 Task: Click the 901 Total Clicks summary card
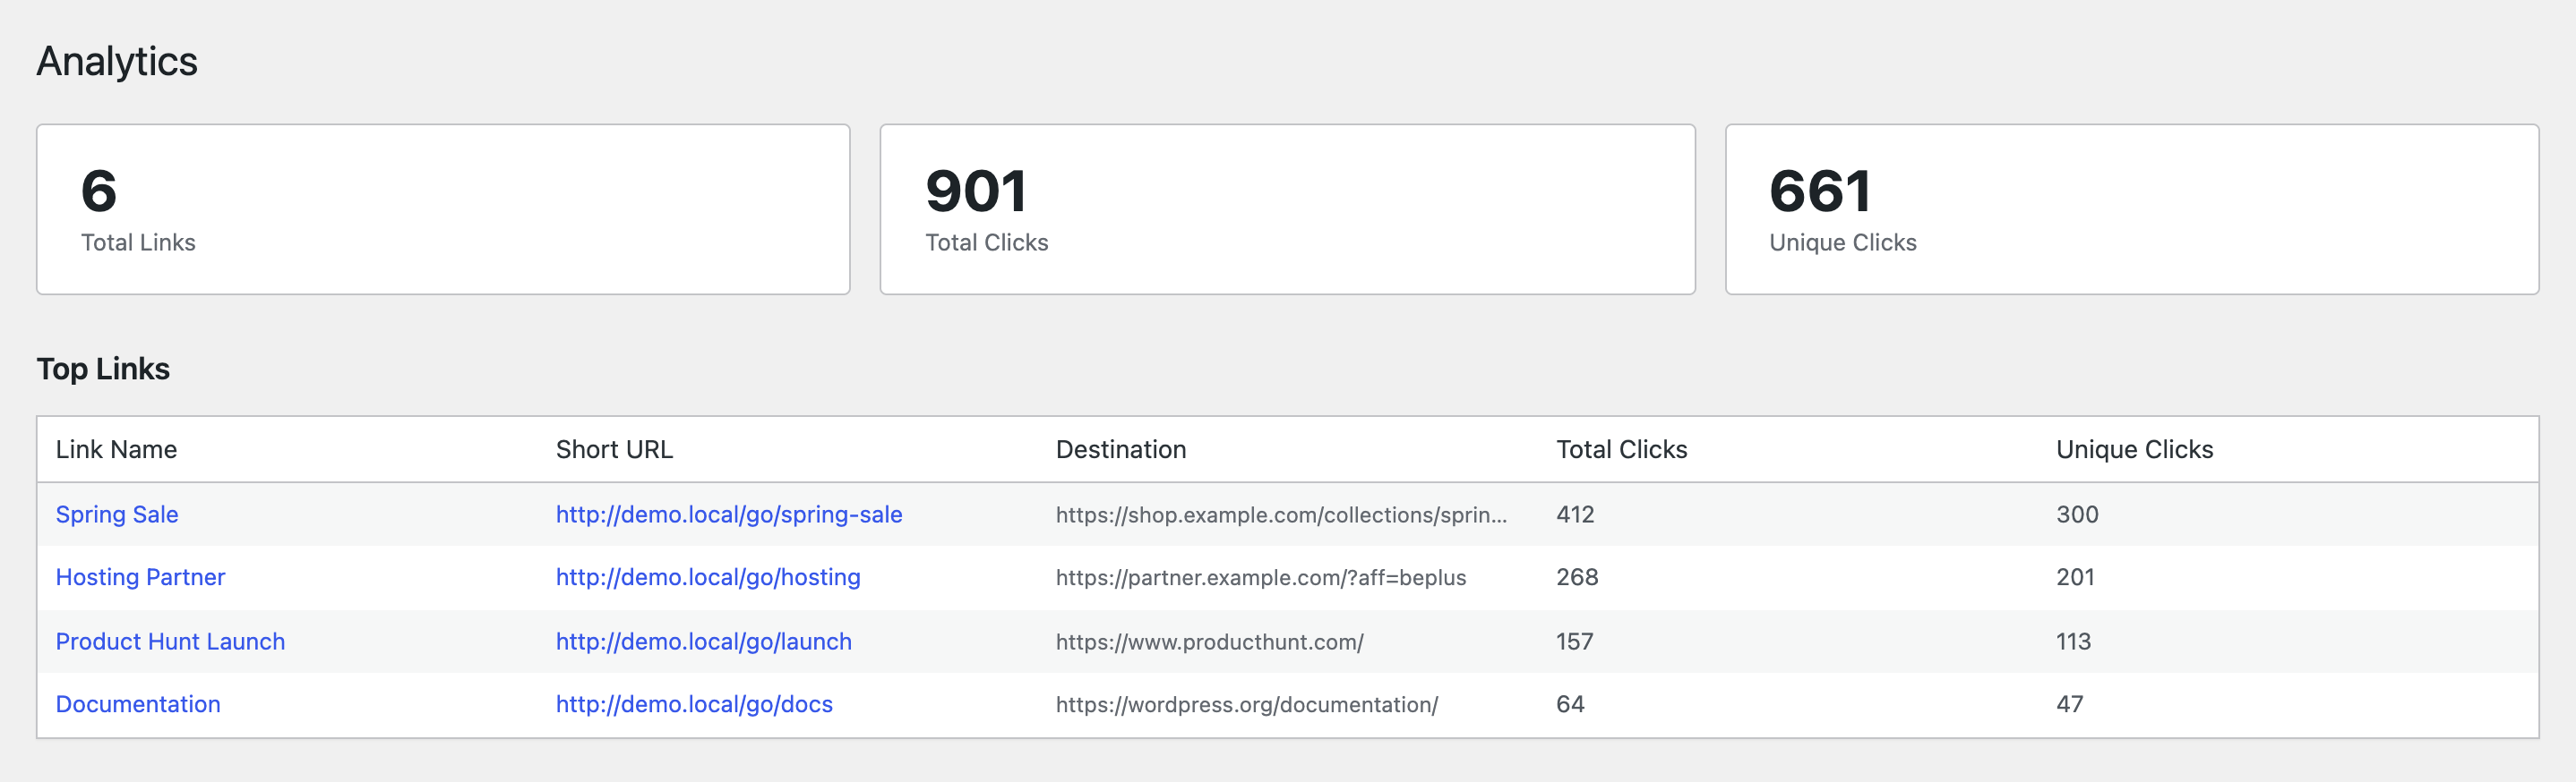[x=1287, y=209]
